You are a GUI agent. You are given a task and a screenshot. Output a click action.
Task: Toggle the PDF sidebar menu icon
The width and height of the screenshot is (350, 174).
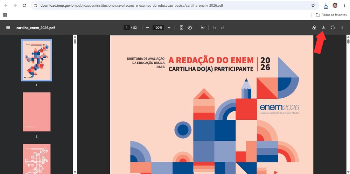(8, 27)
